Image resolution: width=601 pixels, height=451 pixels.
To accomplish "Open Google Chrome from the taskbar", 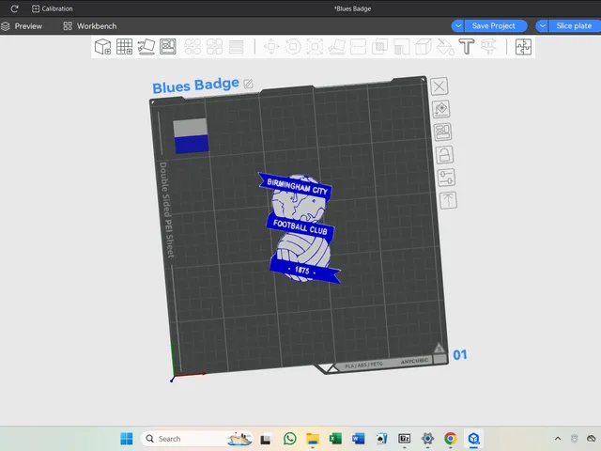I will [451, 439].
